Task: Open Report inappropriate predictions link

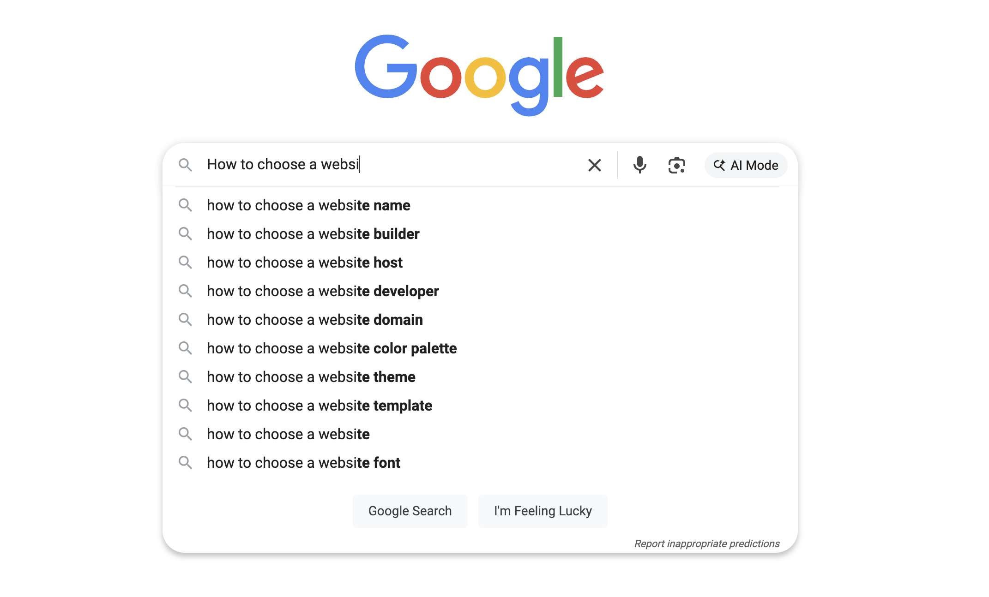Action: point(707,543)
